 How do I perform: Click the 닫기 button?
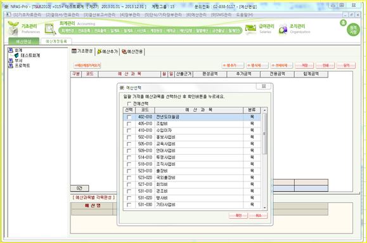pos(346,65)
